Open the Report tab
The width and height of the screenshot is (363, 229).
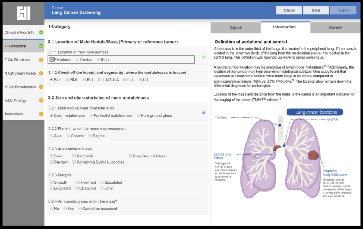click(x=235, y=28)
